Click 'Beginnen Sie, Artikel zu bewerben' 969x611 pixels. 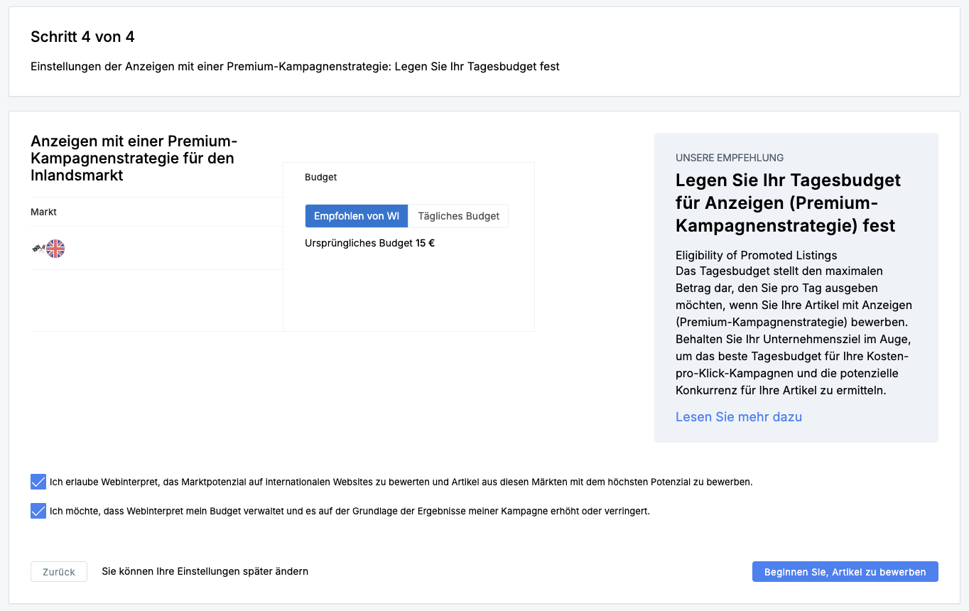tap(845, 572)
